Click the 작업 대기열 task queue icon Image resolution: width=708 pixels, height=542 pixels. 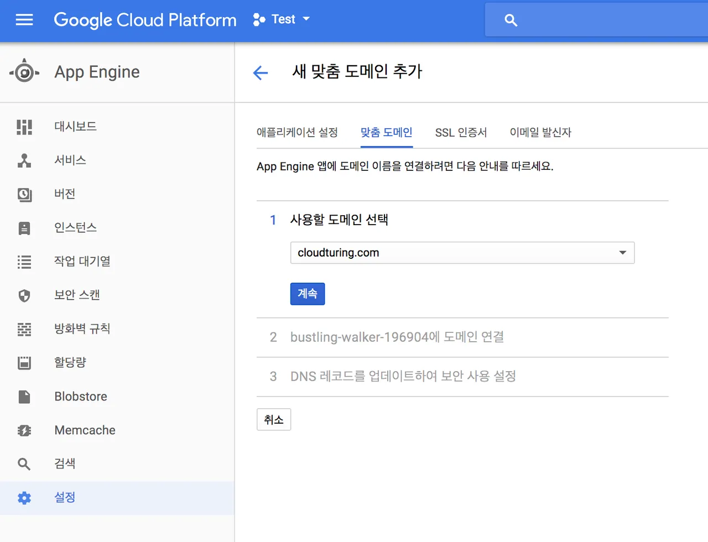(24, 262)
